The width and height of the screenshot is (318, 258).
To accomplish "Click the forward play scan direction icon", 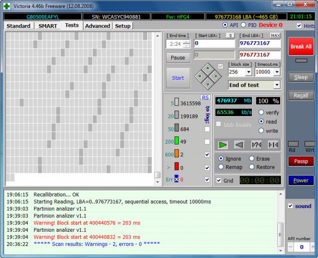I will pos(223,144).
